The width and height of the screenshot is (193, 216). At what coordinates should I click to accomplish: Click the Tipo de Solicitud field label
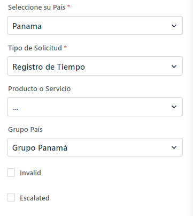pos(35,48)
